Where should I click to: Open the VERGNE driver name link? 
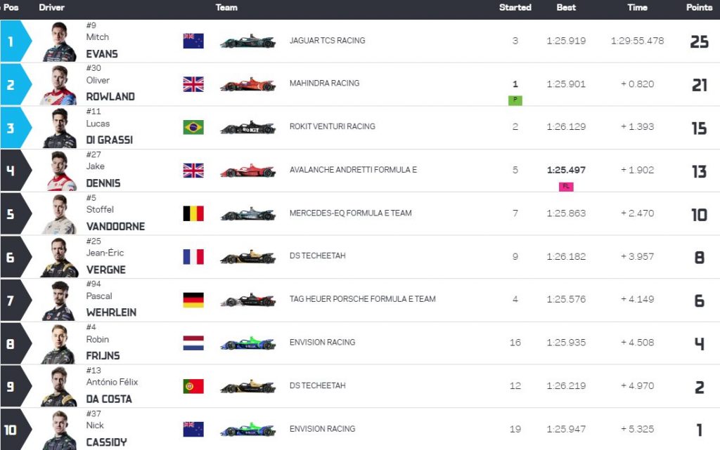[106, 270]
